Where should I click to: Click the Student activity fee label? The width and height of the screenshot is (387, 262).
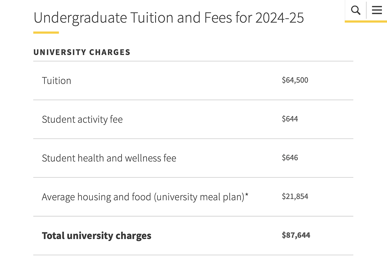82,119
